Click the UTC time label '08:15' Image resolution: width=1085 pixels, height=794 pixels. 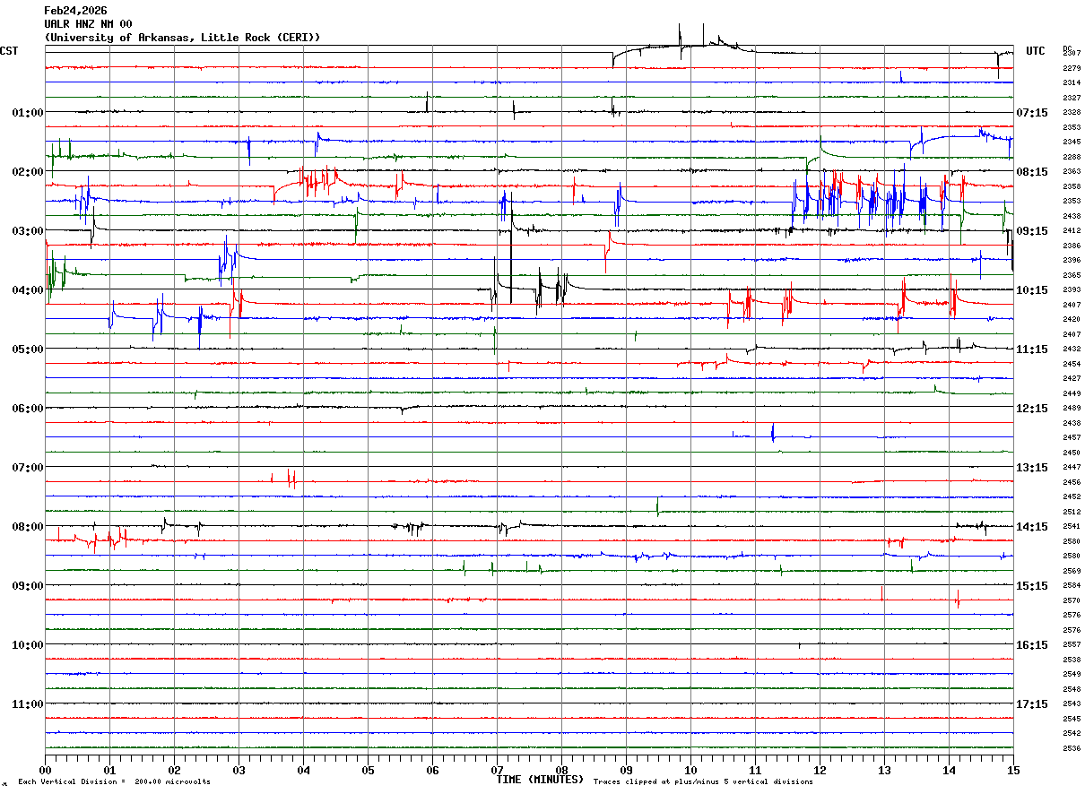tap(1032, 172)
